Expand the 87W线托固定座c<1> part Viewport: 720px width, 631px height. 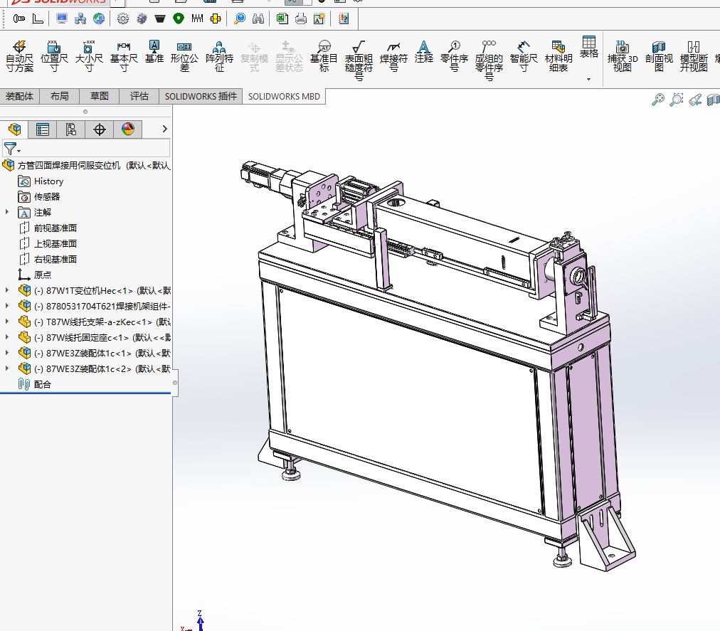pos(7,337)
